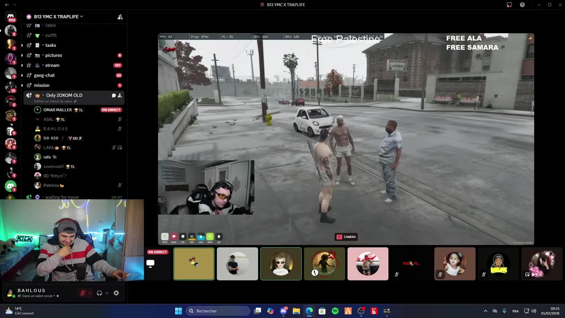Viewport: 565px width, 318px height.
Task: Open File Explorer from the taskbar
Action: pos(296,311)
